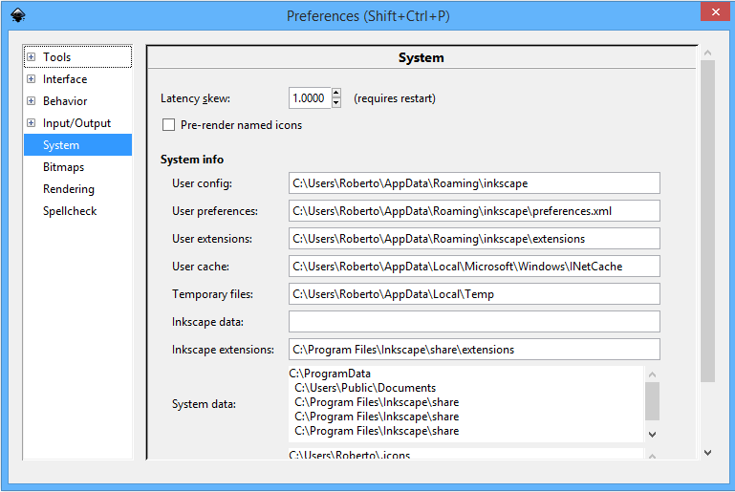Expand the Input/Output tree node

32,123
